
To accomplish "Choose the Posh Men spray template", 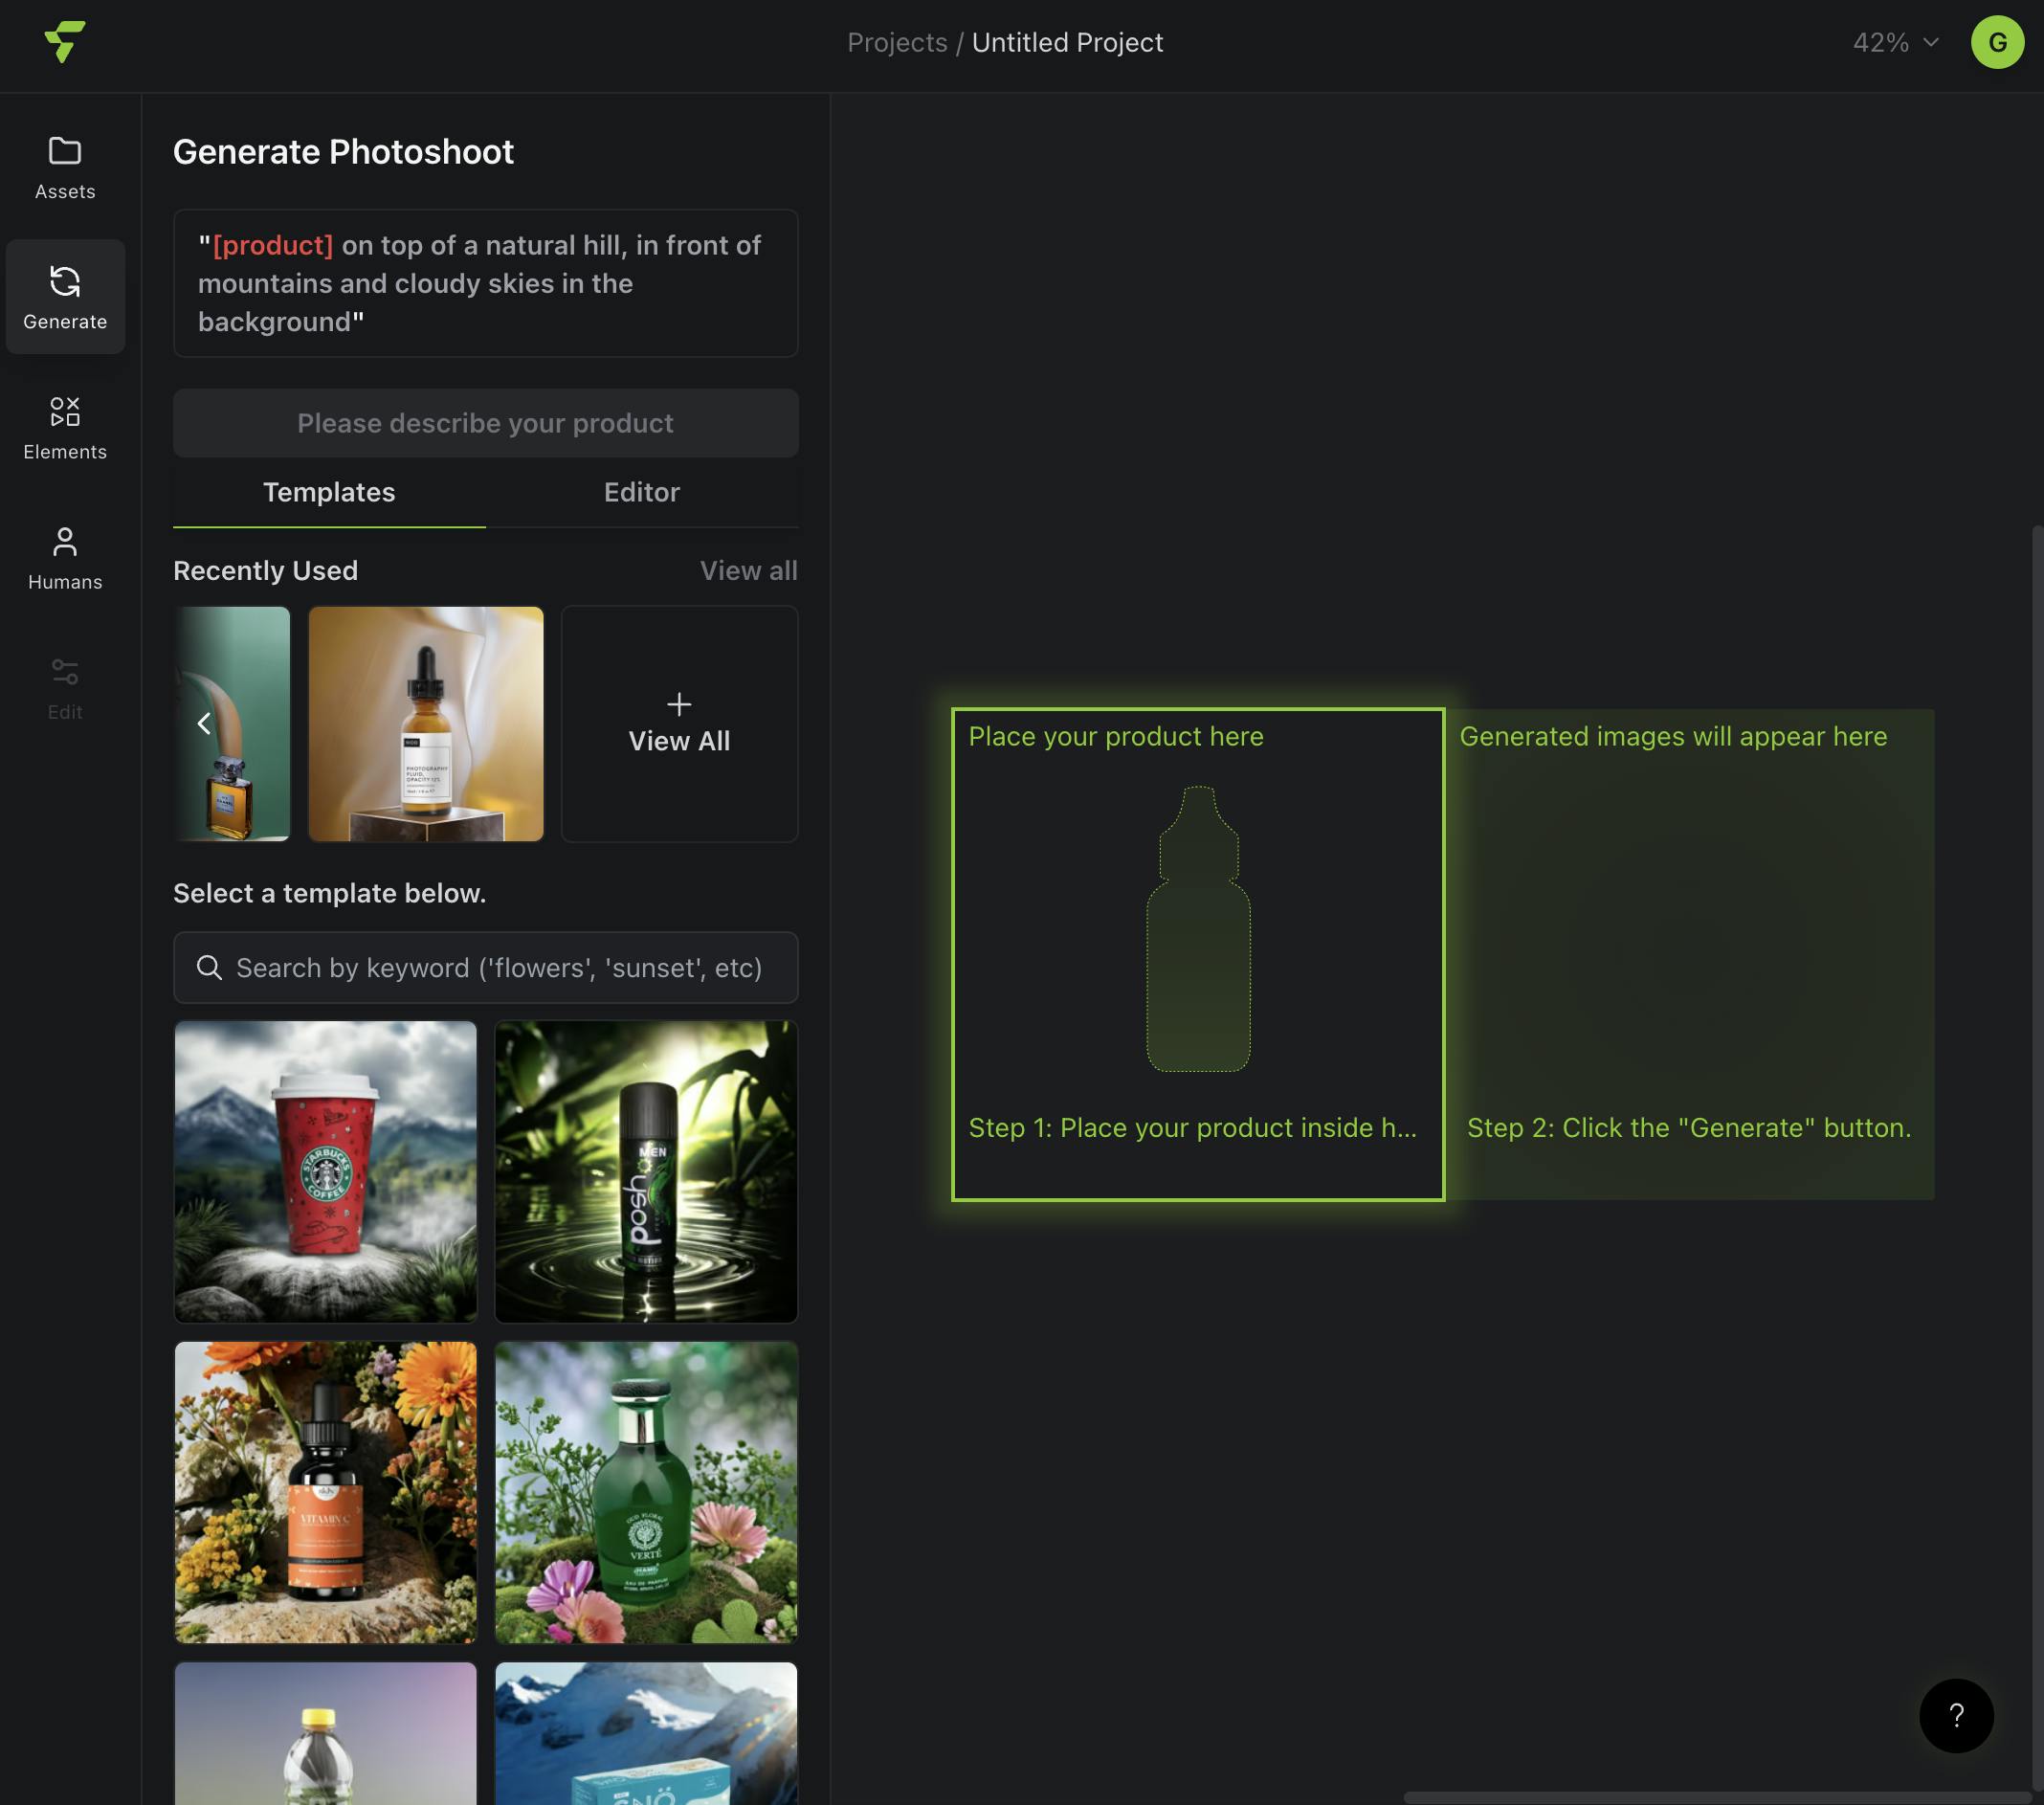I will coord(646,1171).
